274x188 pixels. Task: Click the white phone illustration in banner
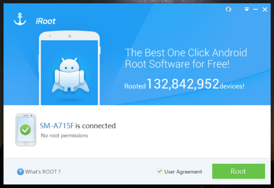tap(69, 68)
